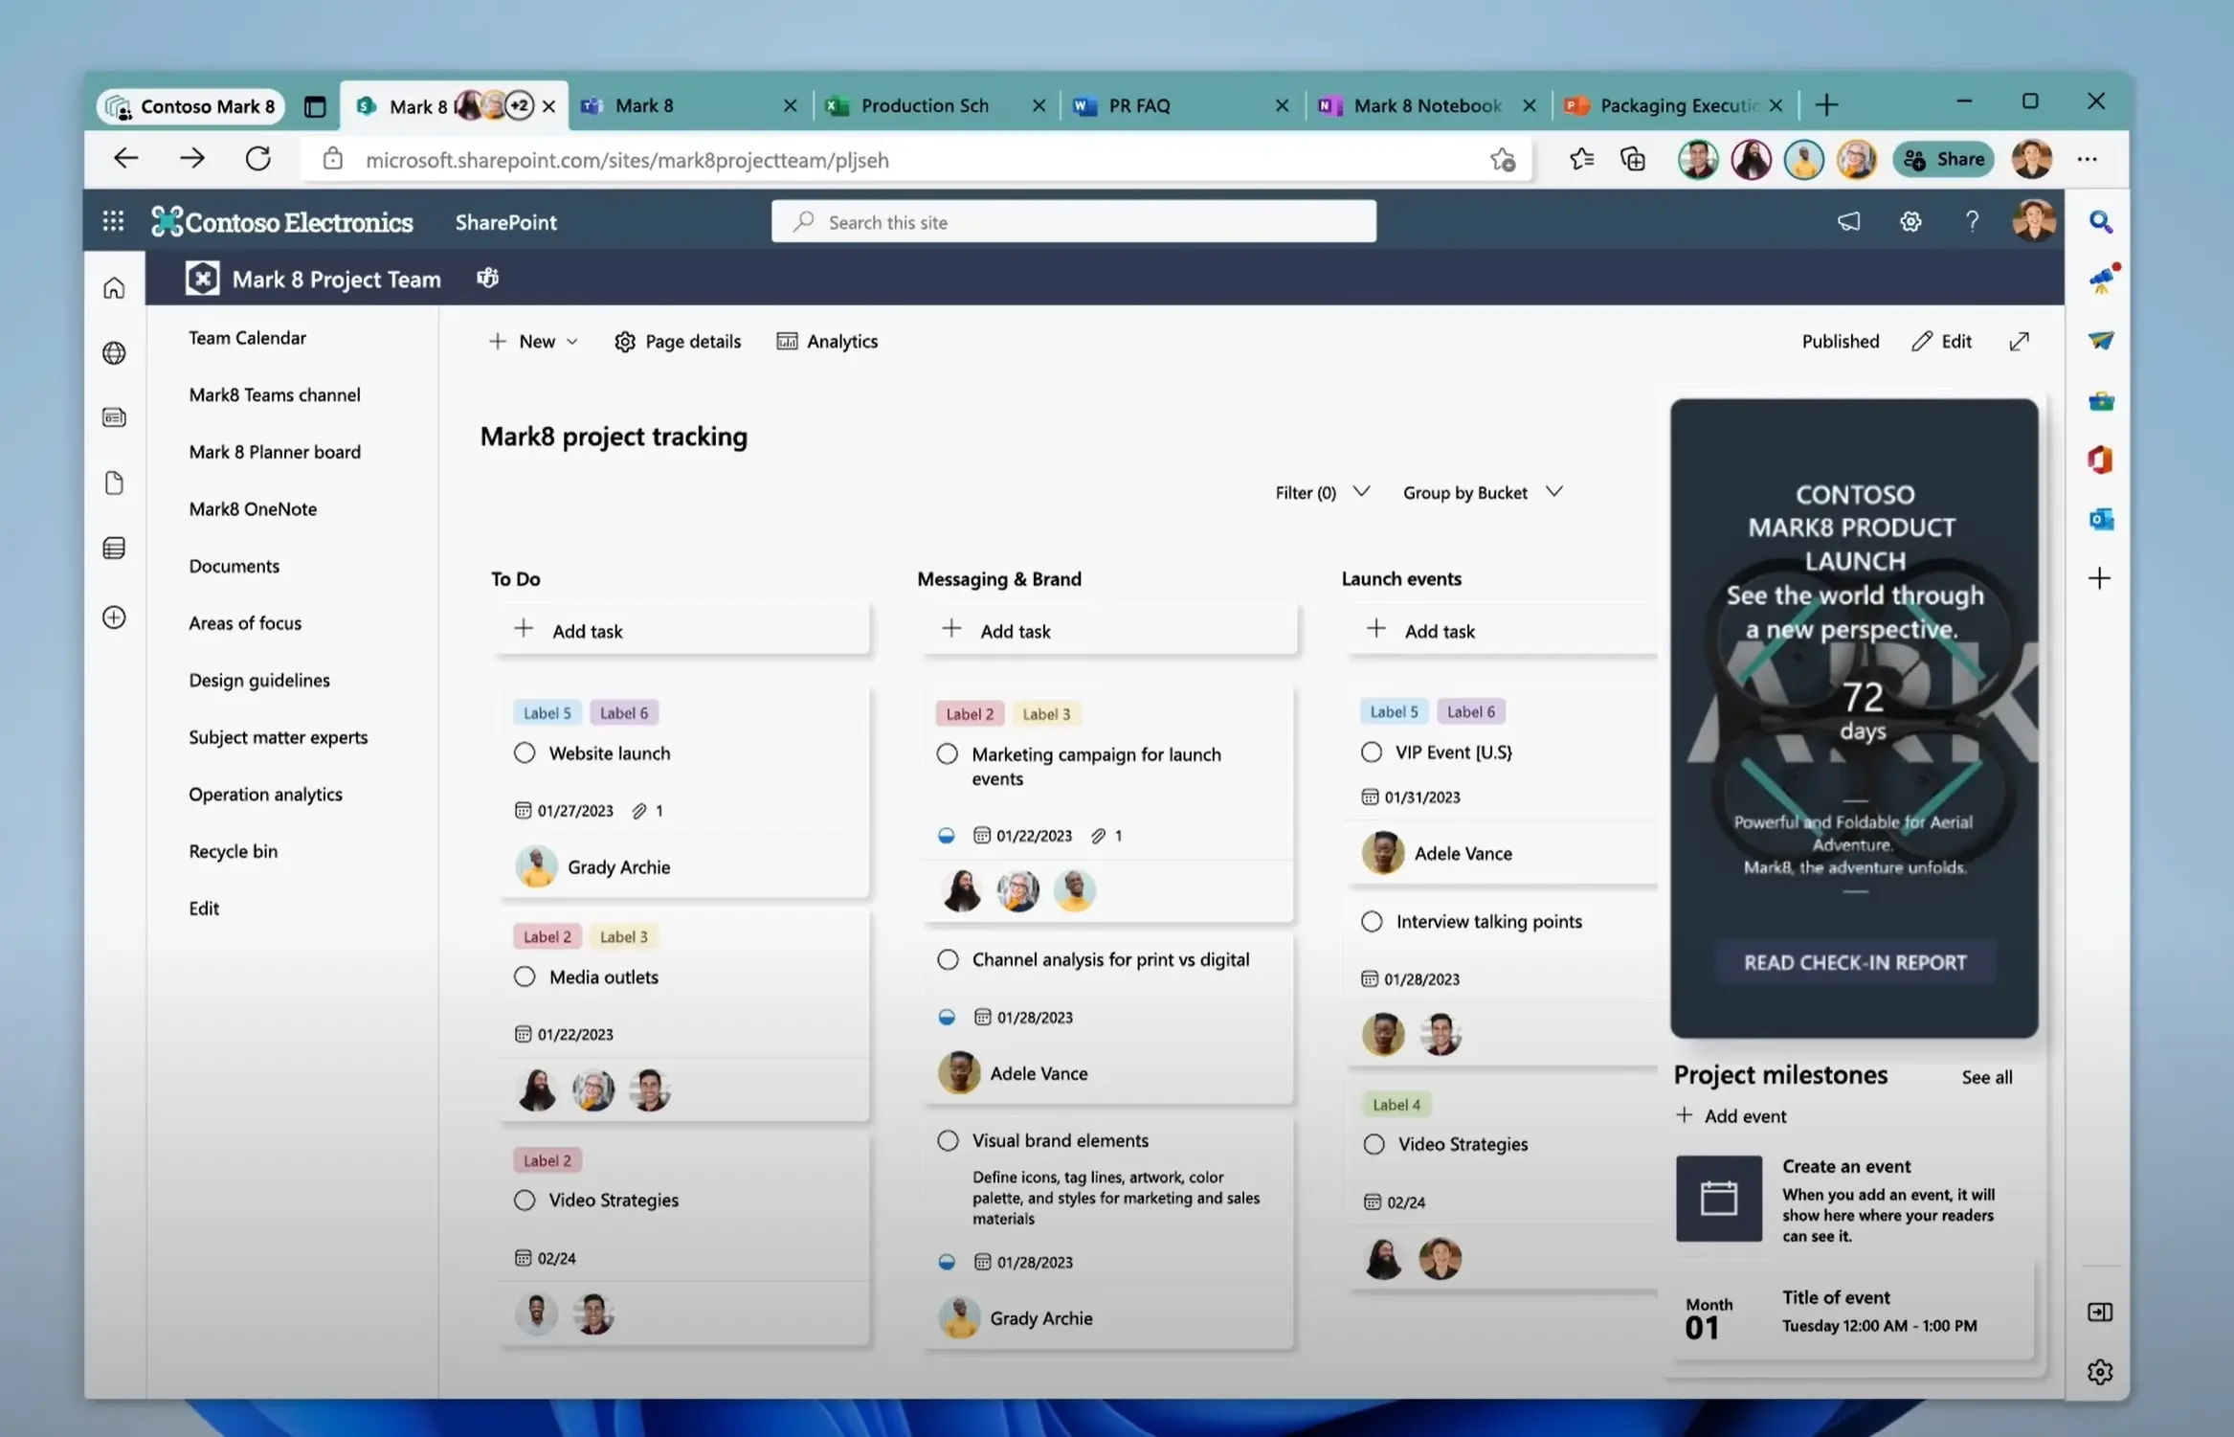The image size is (2234, 1437).
Task: Click the Search this site field
Action: click(x=1072, y=221)
